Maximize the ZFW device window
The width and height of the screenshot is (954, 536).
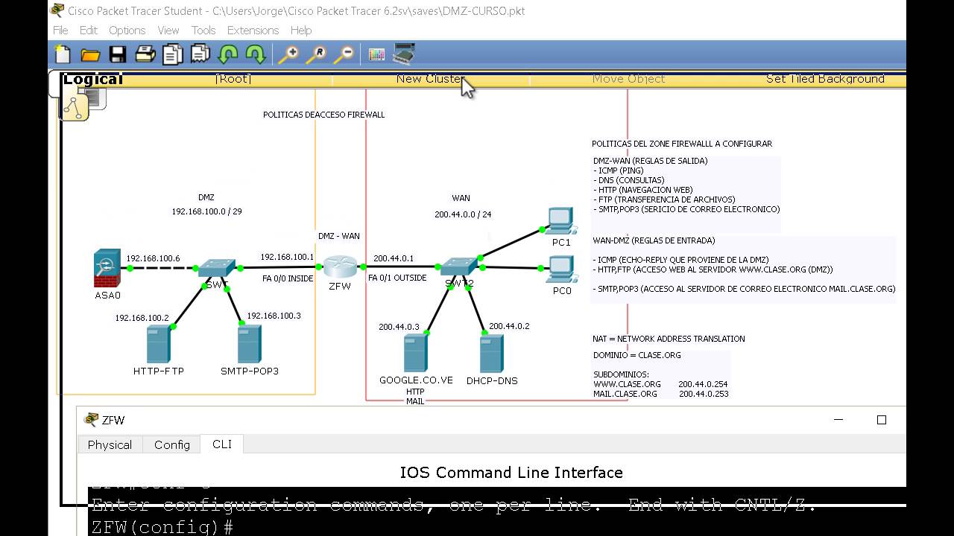coord(882,420)
